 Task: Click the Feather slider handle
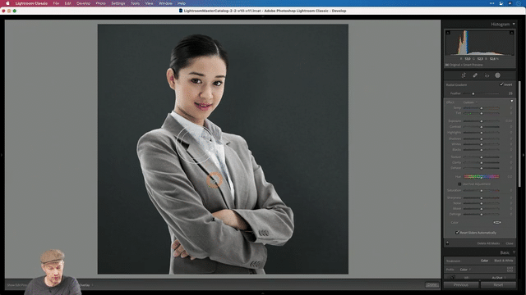pos(473,93)
